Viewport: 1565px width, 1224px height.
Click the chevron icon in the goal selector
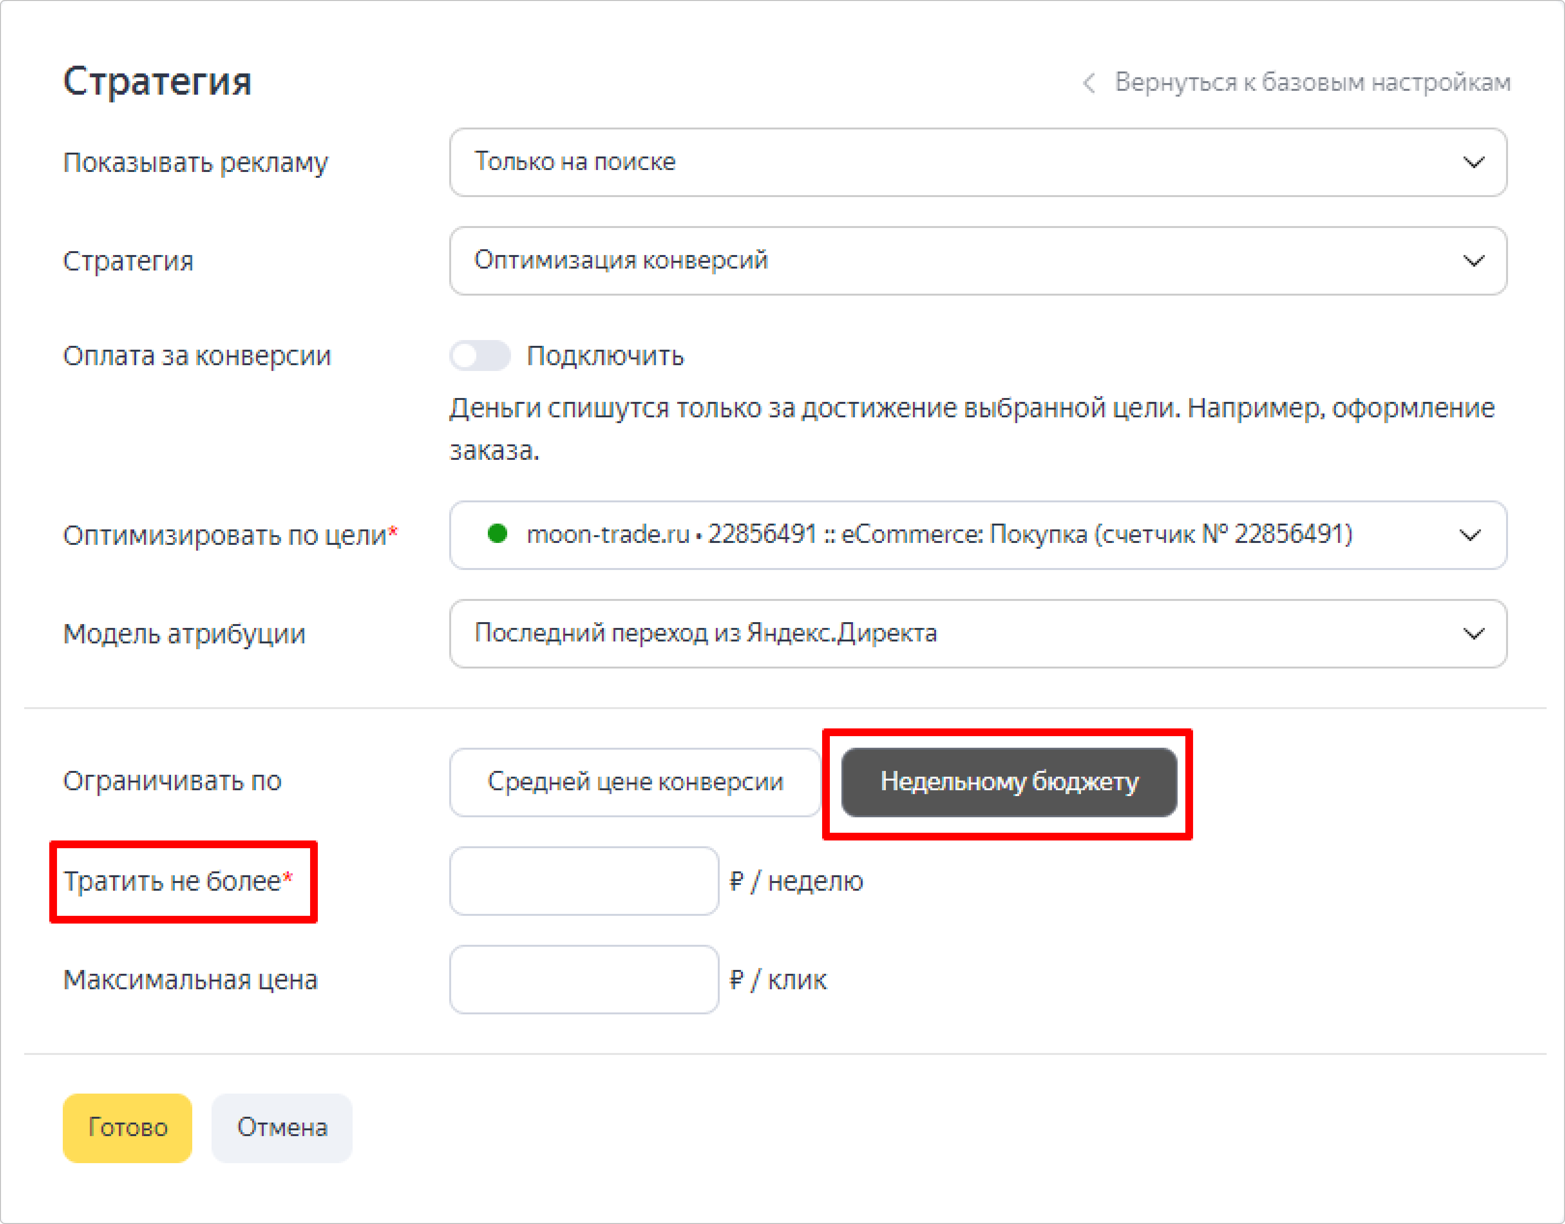pyautogui.click(x=1470, y=535)
